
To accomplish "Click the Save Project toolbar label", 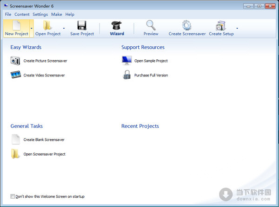I will tap(82, 34).
